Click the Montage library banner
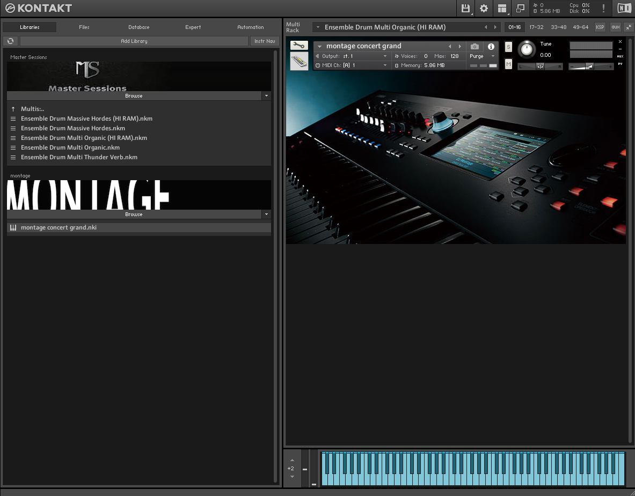635x496 pixels. [x=139, y=195]
